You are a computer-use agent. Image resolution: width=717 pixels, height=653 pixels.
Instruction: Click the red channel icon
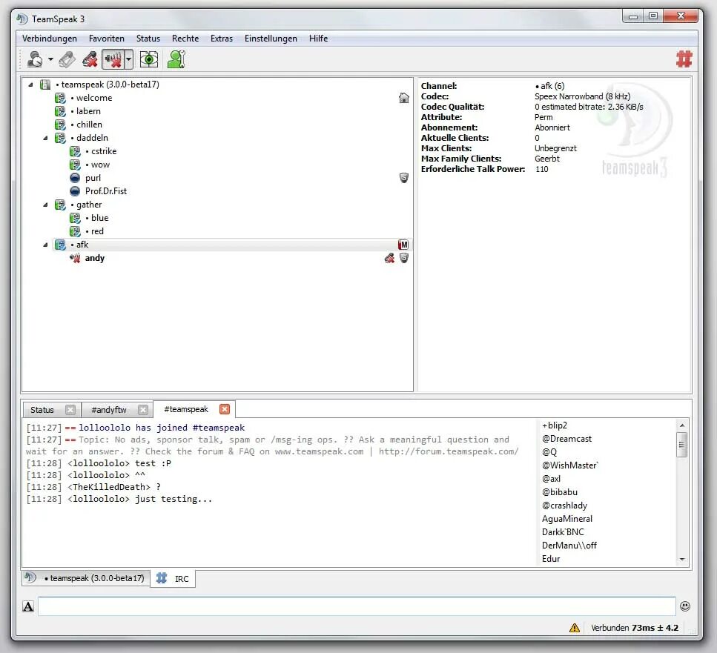pos(75,231)
